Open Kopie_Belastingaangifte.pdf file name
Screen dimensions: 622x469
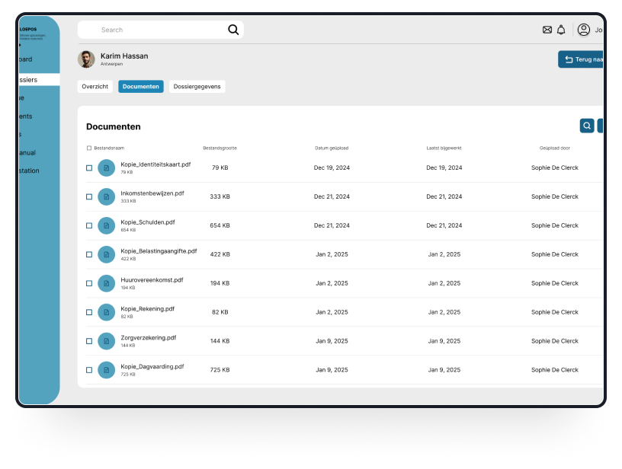pyautogui.click(x=159, y=251)
